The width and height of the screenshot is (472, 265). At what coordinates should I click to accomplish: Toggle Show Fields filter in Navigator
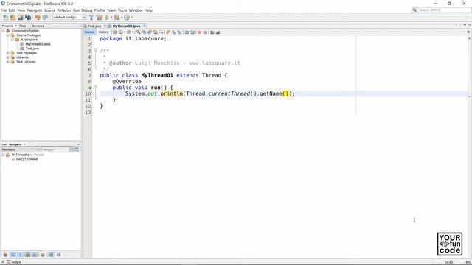pyautogui.click(x=13, y=255)
